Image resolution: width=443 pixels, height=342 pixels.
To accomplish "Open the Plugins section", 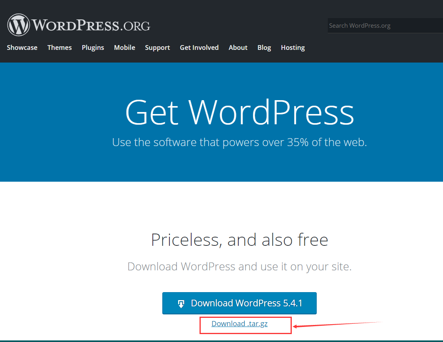I will click(93, 48).
